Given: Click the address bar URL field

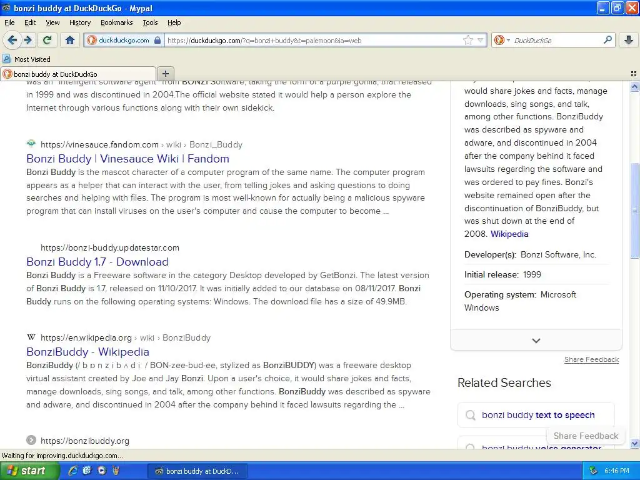Looking at the screenshot, I should pos(314,40).
